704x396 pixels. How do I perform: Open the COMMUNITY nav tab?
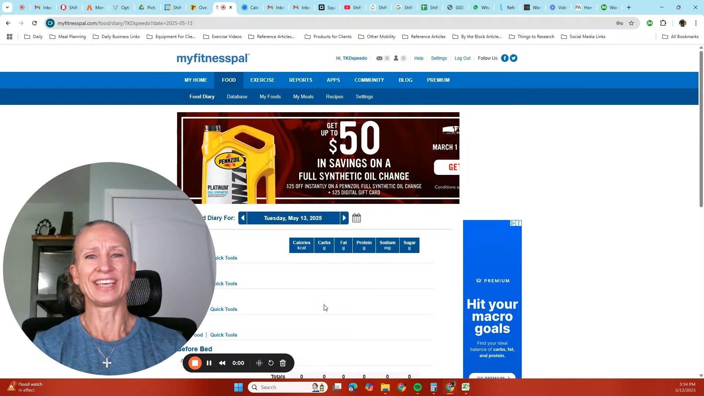coord(369,80)
